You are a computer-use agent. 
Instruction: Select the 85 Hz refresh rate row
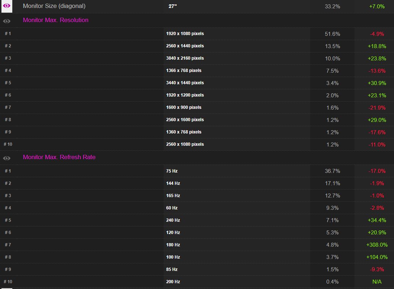click(197, 269)
